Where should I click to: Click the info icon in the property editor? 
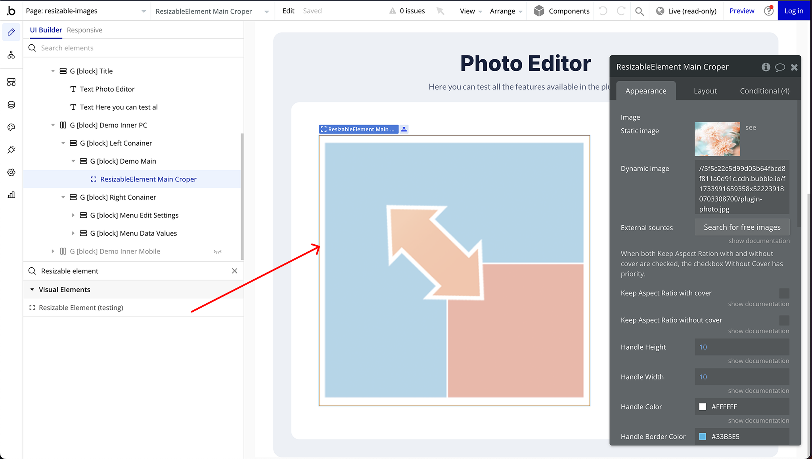pos(766,67)
